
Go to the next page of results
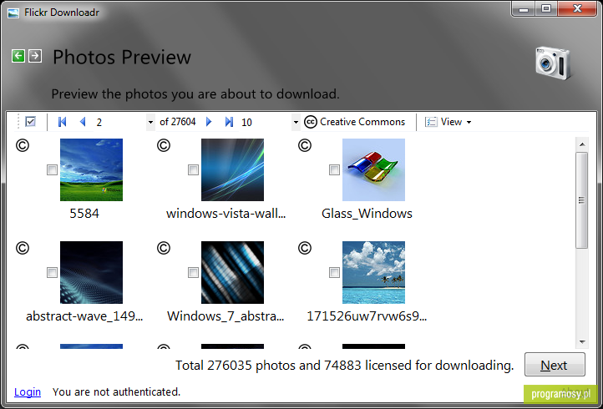pos(209,122)
